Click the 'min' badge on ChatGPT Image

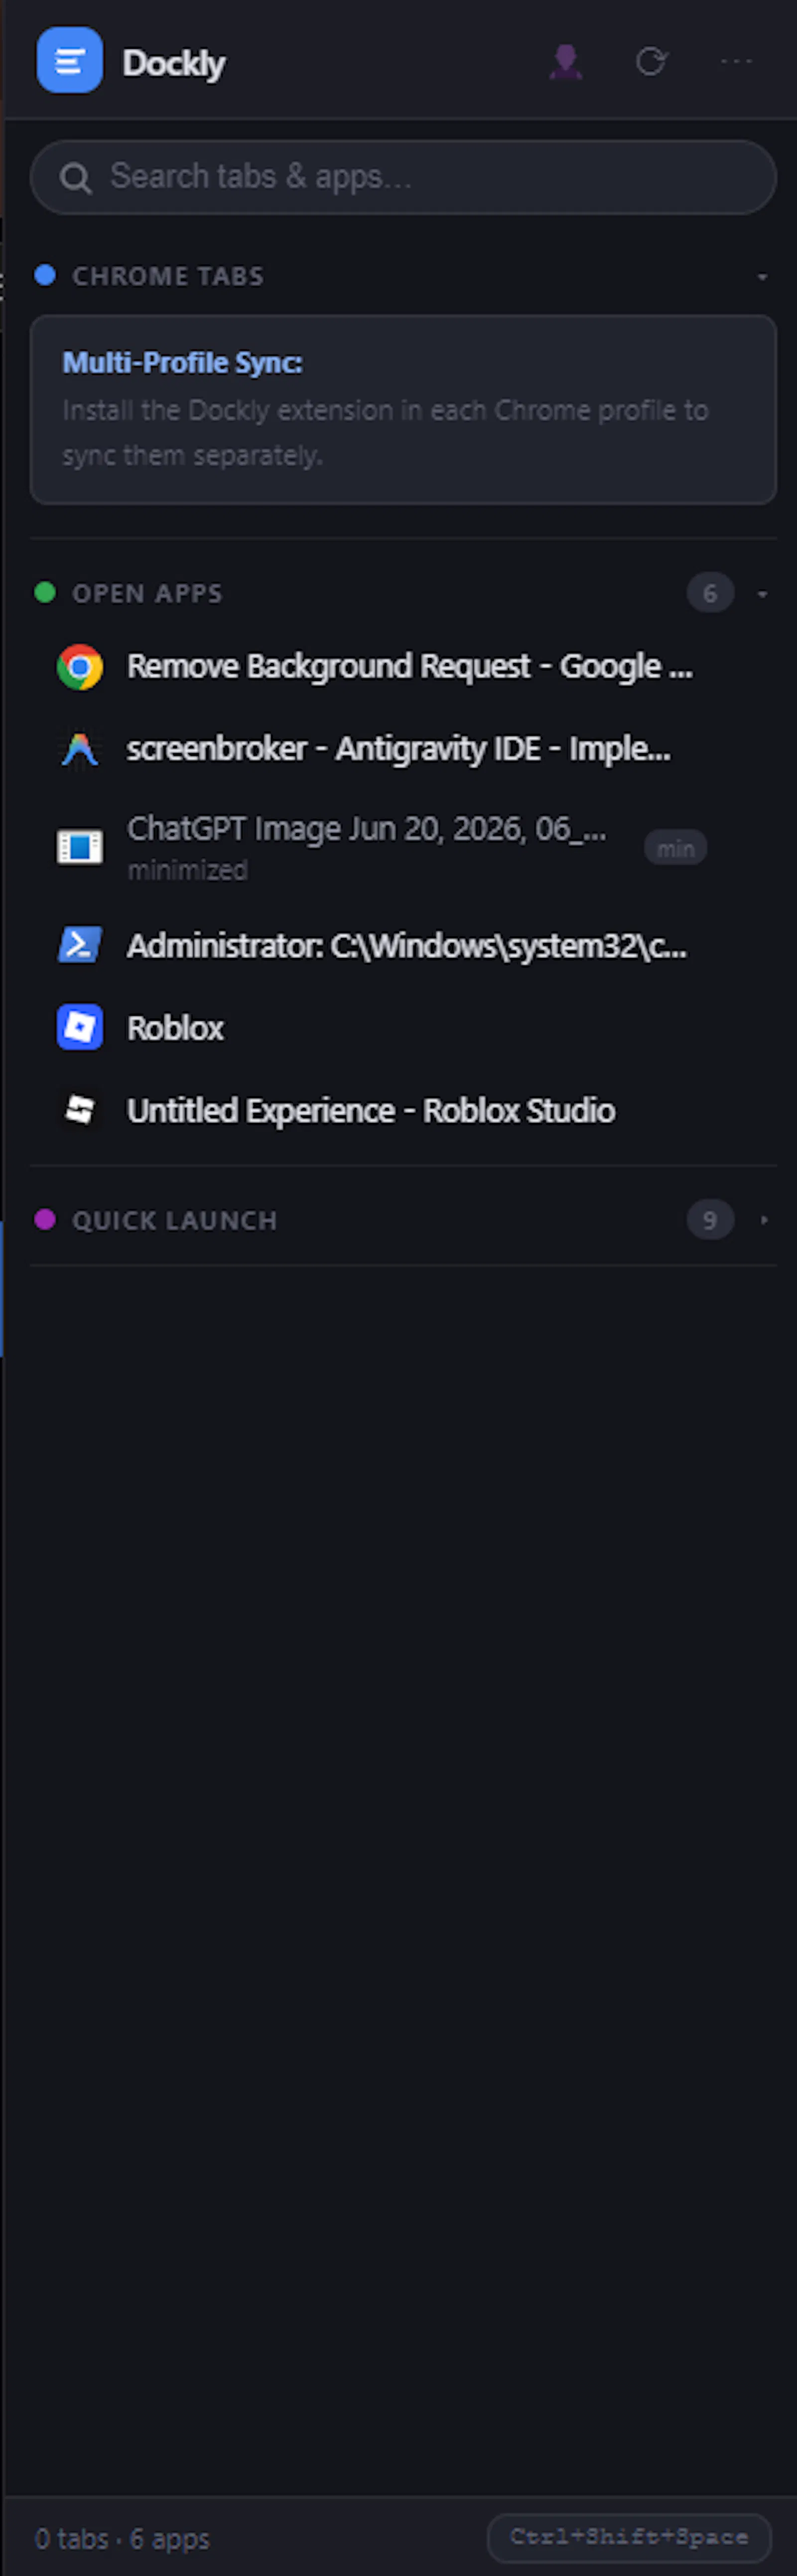tap(675, 848)
